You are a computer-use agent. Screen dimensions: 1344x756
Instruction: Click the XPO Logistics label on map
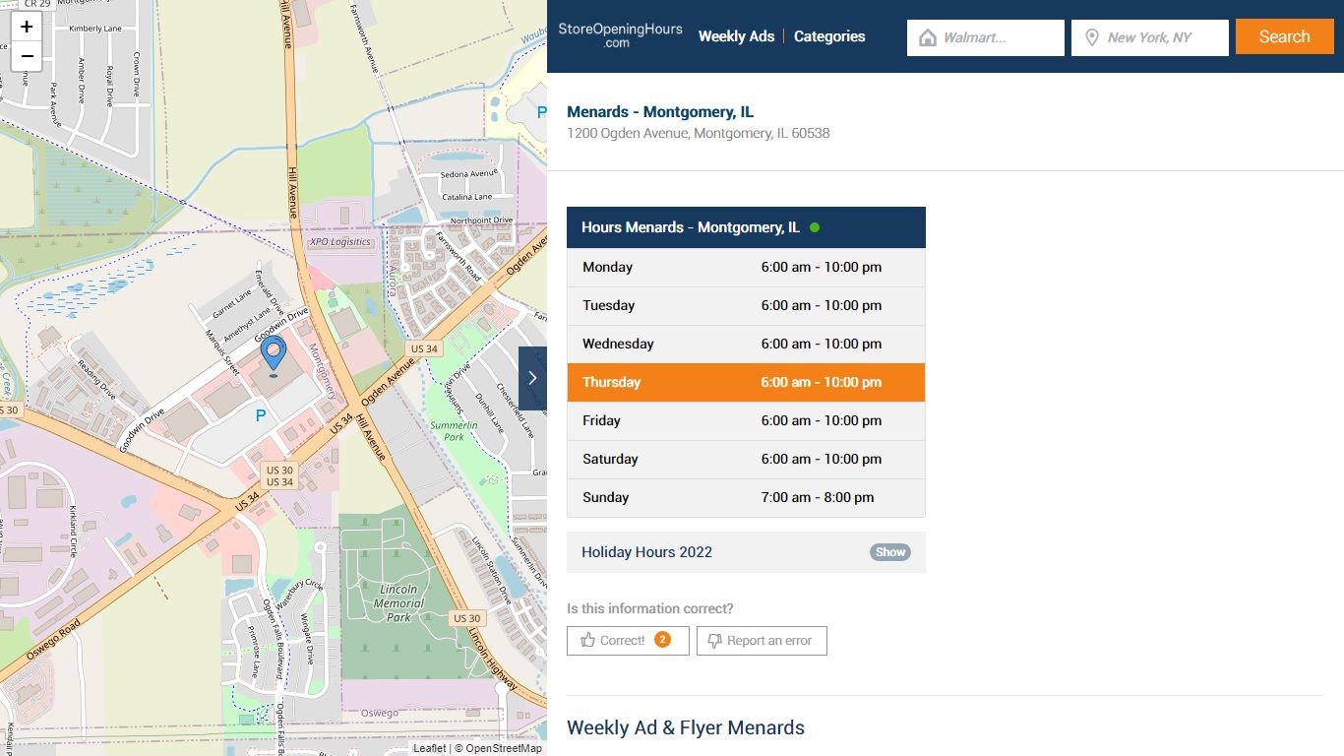click(340, 241)
